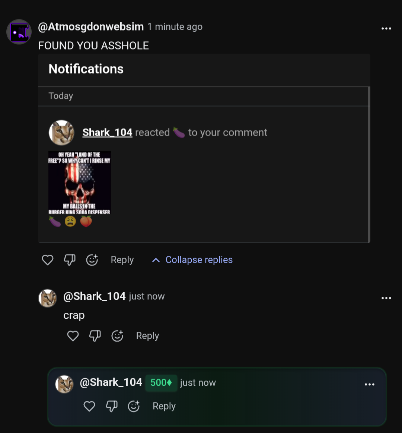Open options menu for Atmosgdonwebsim comment
The image size is (402, 433).
(386, 29)
